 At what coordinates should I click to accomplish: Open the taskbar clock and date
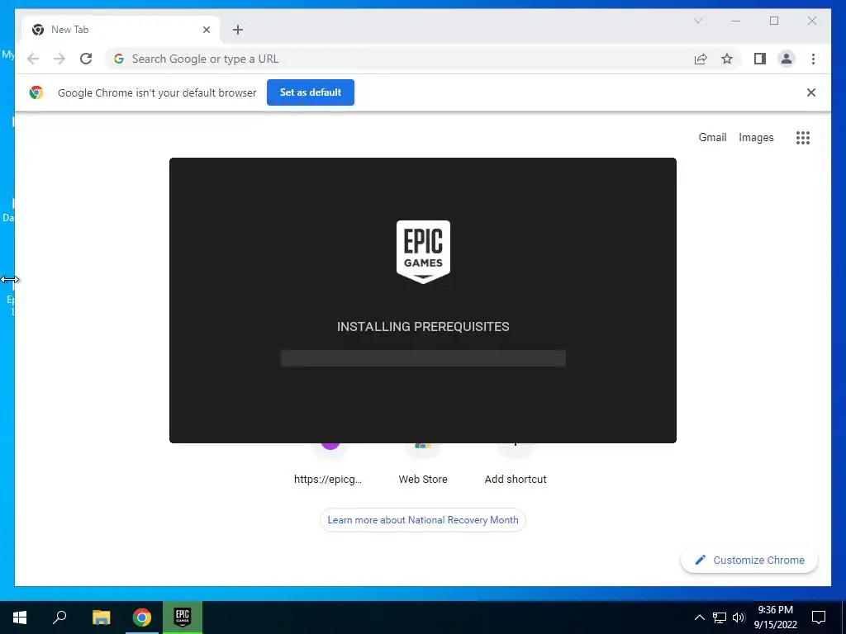point(775,617)
